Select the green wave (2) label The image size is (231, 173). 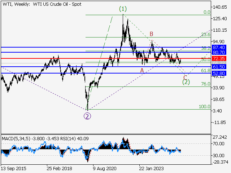tap(186, 82)
